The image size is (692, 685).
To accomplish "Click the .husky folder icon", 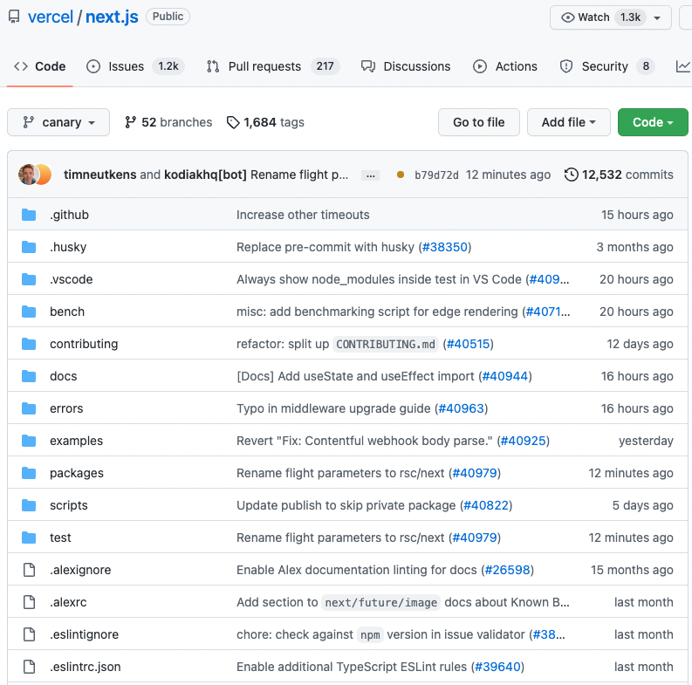I will [29, 247].
